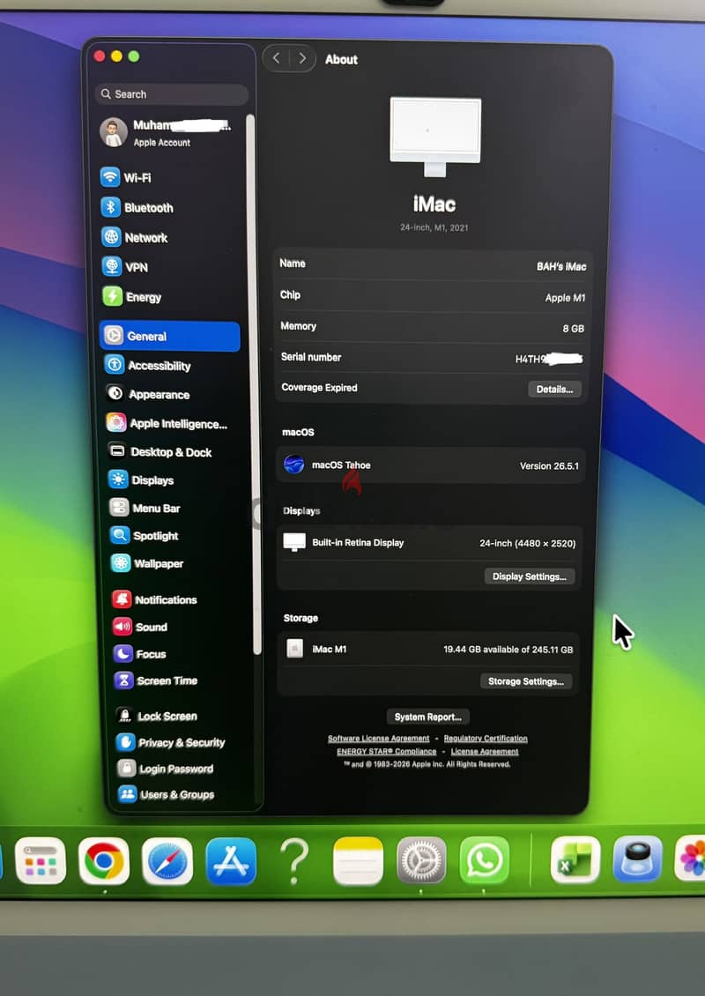Click the Built-in Retina Display row
The image size is (705, 996).
(x=431, y=542)
